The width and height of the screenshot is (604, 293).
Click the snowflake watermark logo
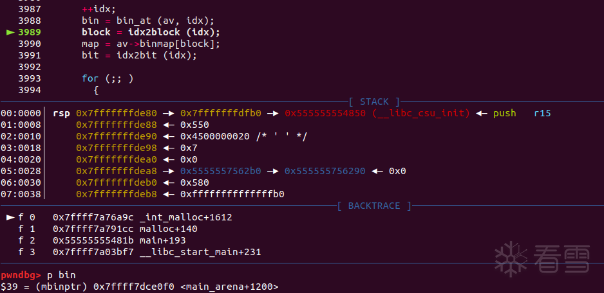[x=511, y=256]
